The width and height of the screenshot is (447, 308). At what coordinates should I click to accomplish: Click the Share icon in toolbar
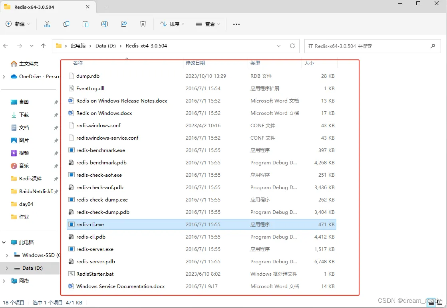[124, 24]
